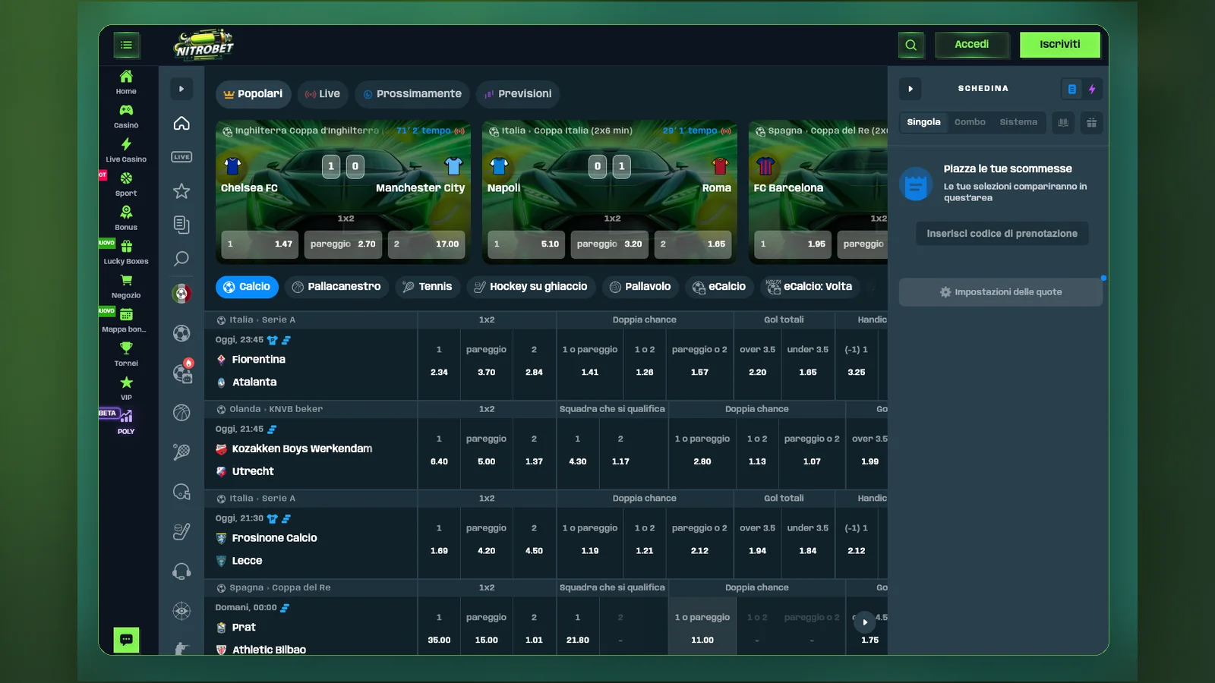Show more markets with the round arrow
Image resolution: width=1215 pixels, height=683 pixels.
click(x=865, y=622)
